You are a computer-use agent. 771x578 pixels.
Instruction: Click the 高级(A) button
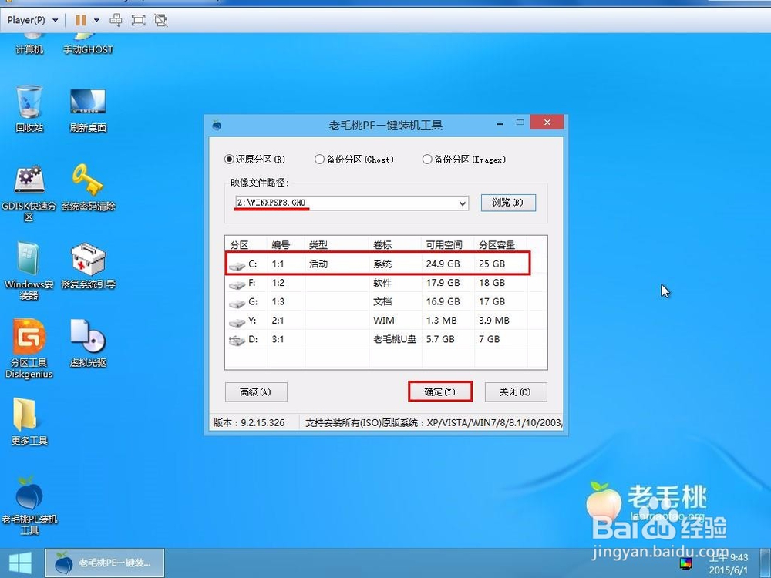tap(256, 391)
